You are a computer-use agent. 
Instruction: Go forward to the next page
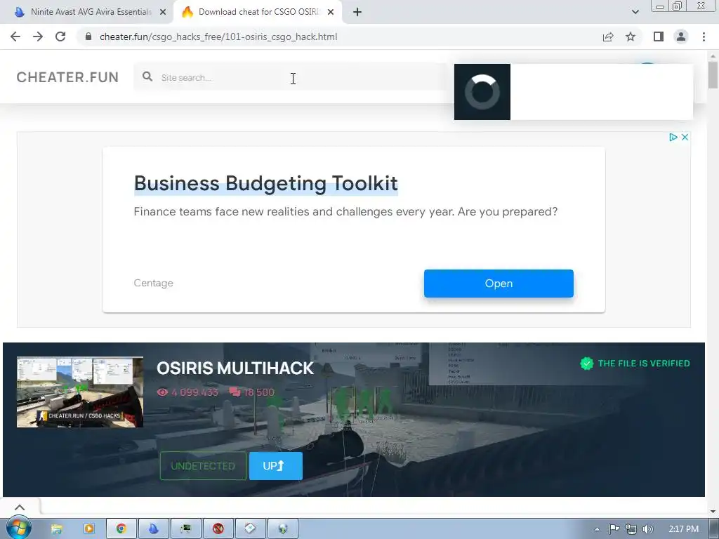coord(38,36)
